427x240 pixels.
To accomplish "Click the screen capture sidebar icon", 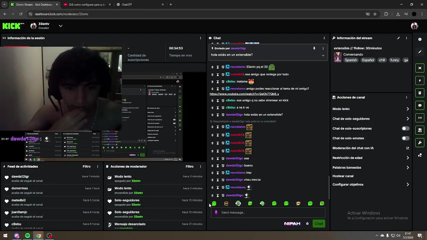I will pos(420,68).
